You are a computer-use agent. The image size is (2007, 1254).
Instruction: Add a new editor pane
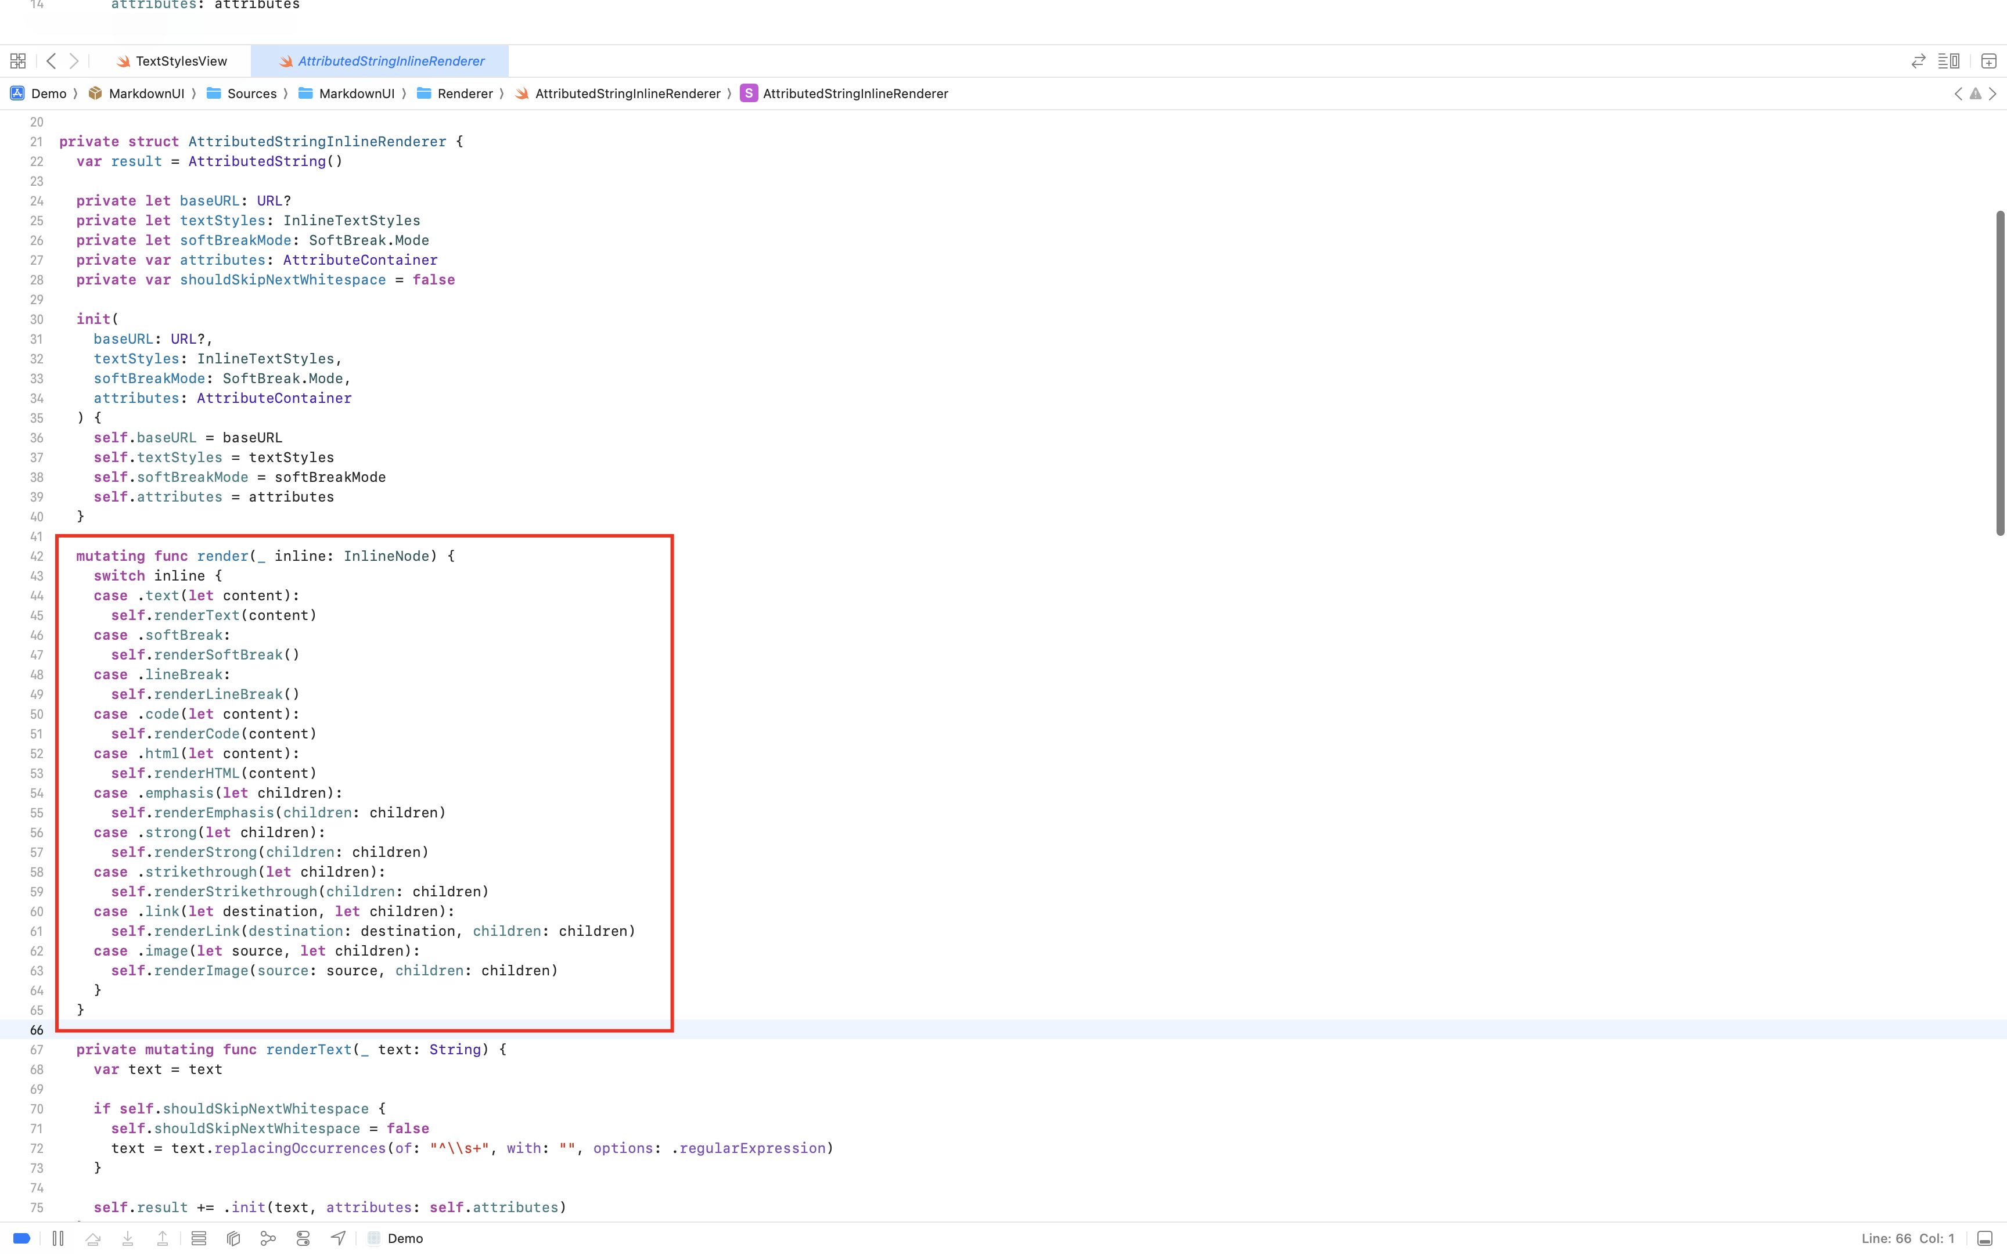pyautogui.click(x=1988, y=62)
